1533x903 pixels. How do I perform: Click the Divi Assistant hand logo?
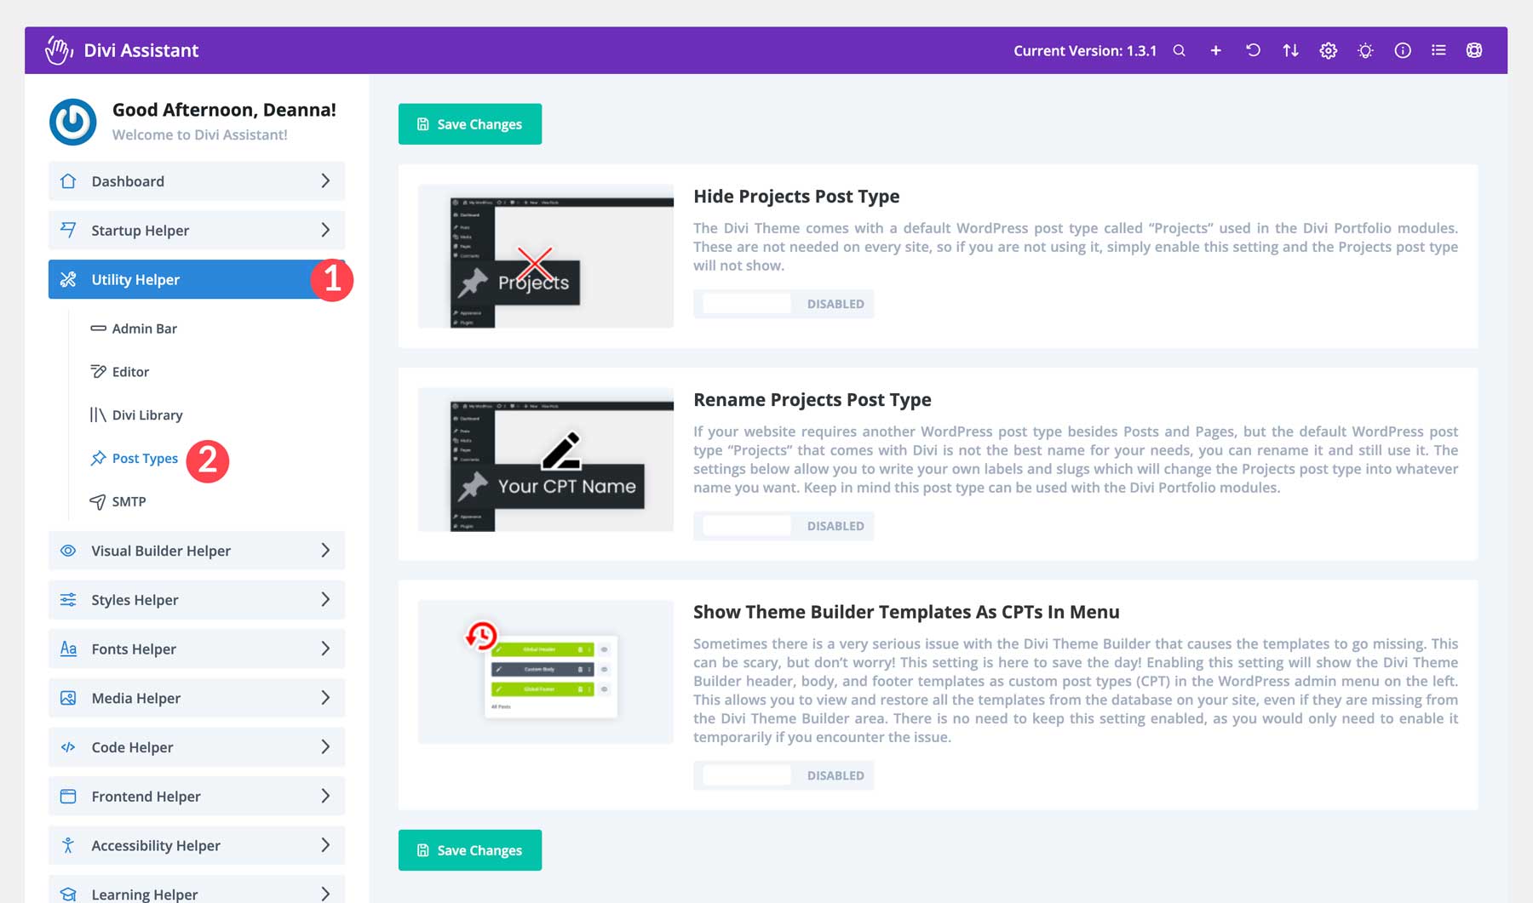point(58,49)
